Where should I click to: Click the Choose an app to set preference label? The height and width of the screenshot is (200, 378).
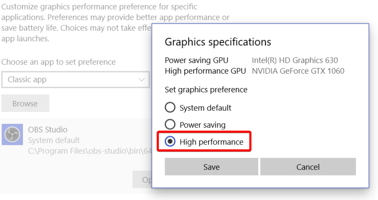[58, 62]
